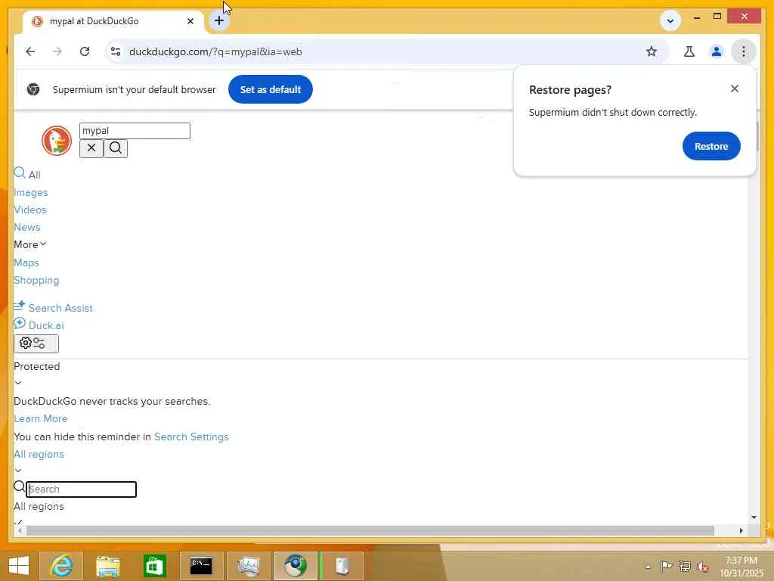Image resolution: width=774 pixels, height=581 pixels.
Task: Select 'All regions' option below search
Action: [x=39, y=506]
